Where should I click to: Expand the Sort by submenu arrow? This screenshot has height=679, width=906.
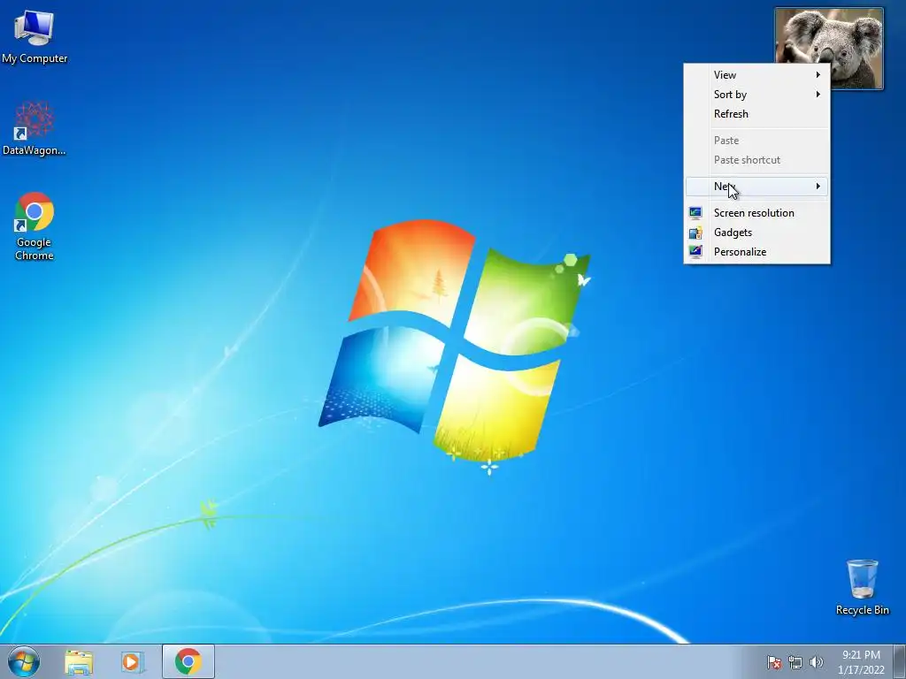click(x=818, y=94)
